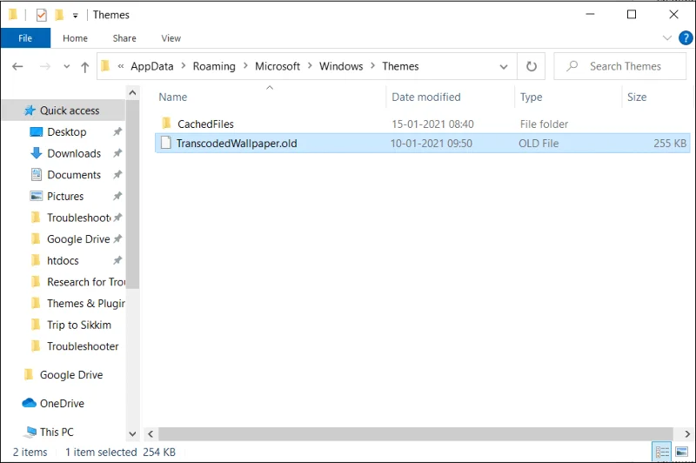Viewport: 696px width, 463px height.
Task: Click the CachedFiles folder icon
Action: point(166,123)
